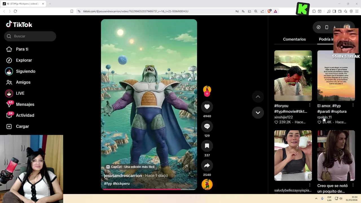The height and width of the screenshot is (203, 361).
Task: Switch to the Podría interesarte tab
Action: [x=326, y=39]
